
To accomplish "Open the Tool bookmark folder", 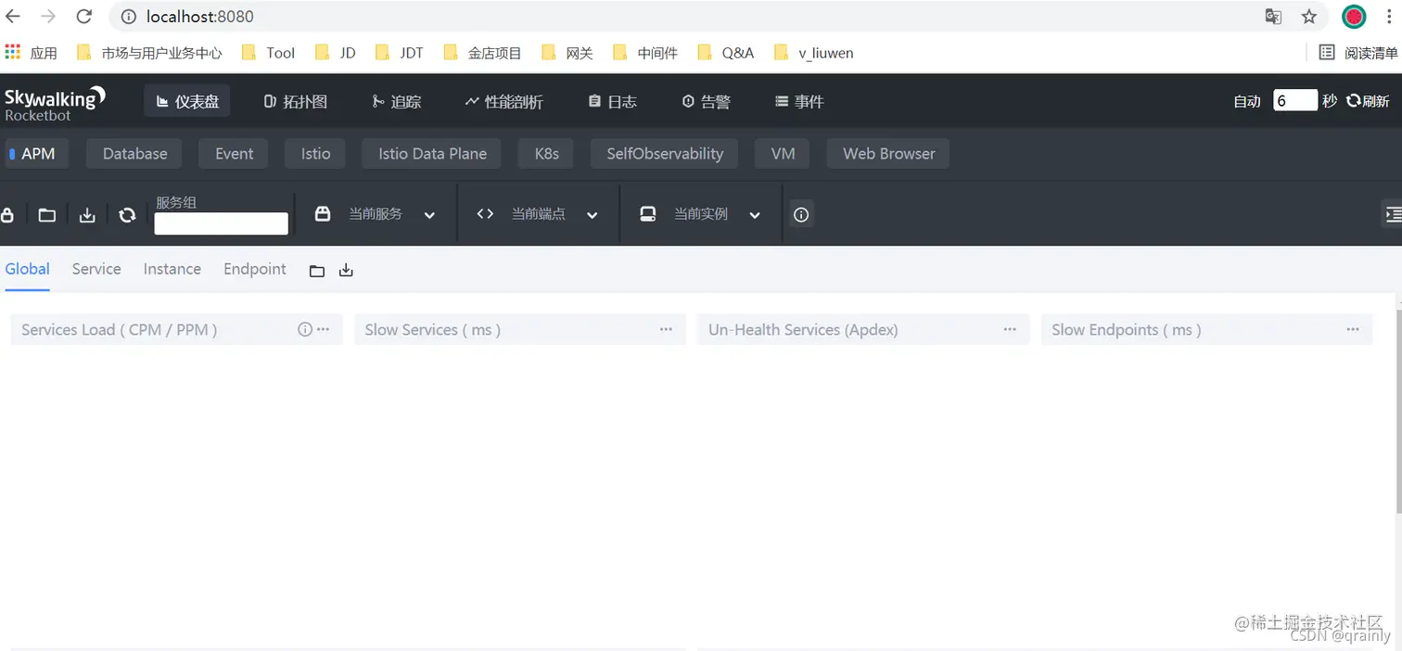I will click(x=269, y=53).
